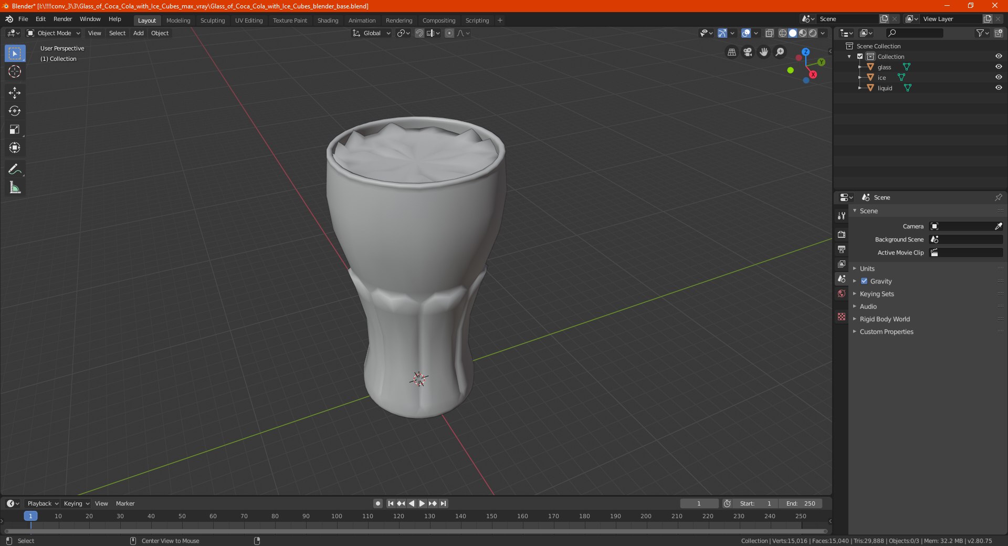The image size is (1008, 546).
Task: Open World properties tab icon
Action: (842, 293)
